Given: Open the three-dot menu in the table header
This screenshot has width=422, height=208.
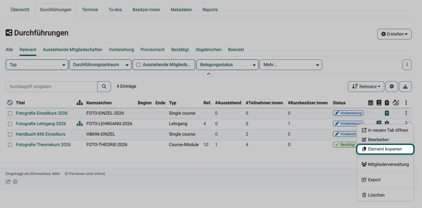Looking at the screenshot, I should (x=406, y=103).
